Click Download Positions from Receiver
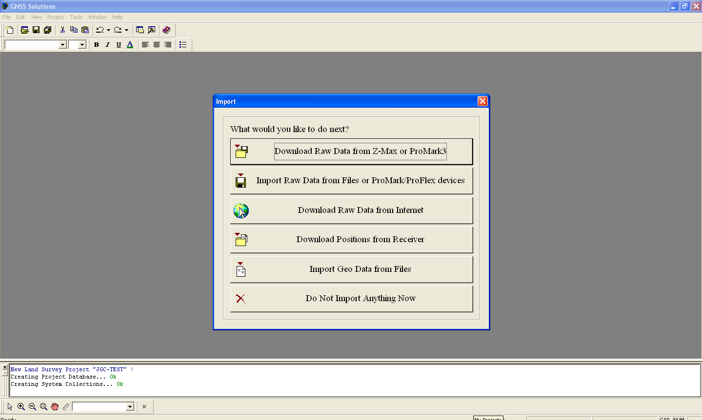This screenshot has height=420, width=702. pyautogui.click(x=351, y=240)
